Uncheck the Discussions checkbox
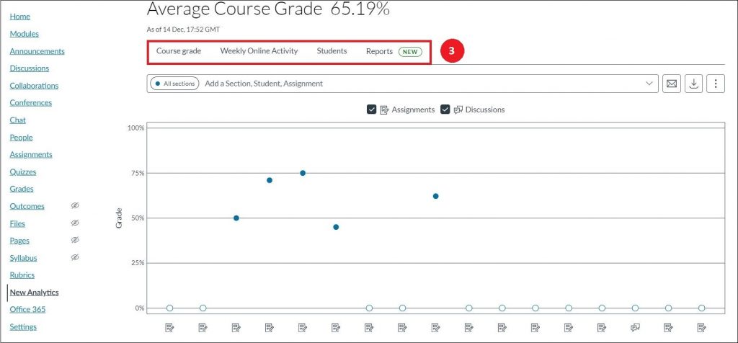Image resolution: width=738 pixels, height=343 pixels. pos(445,110)
